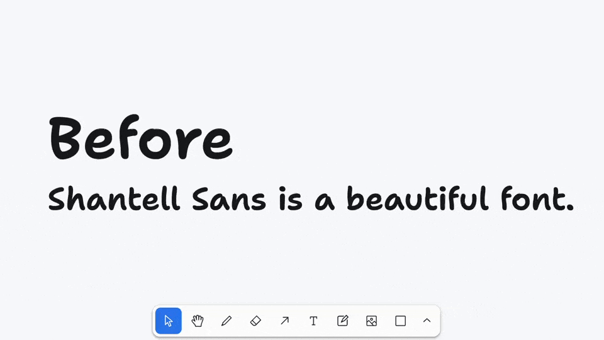The image size is (604, 340).
Task: Open the Image asset tool
Action: click(x=371, y=320)
